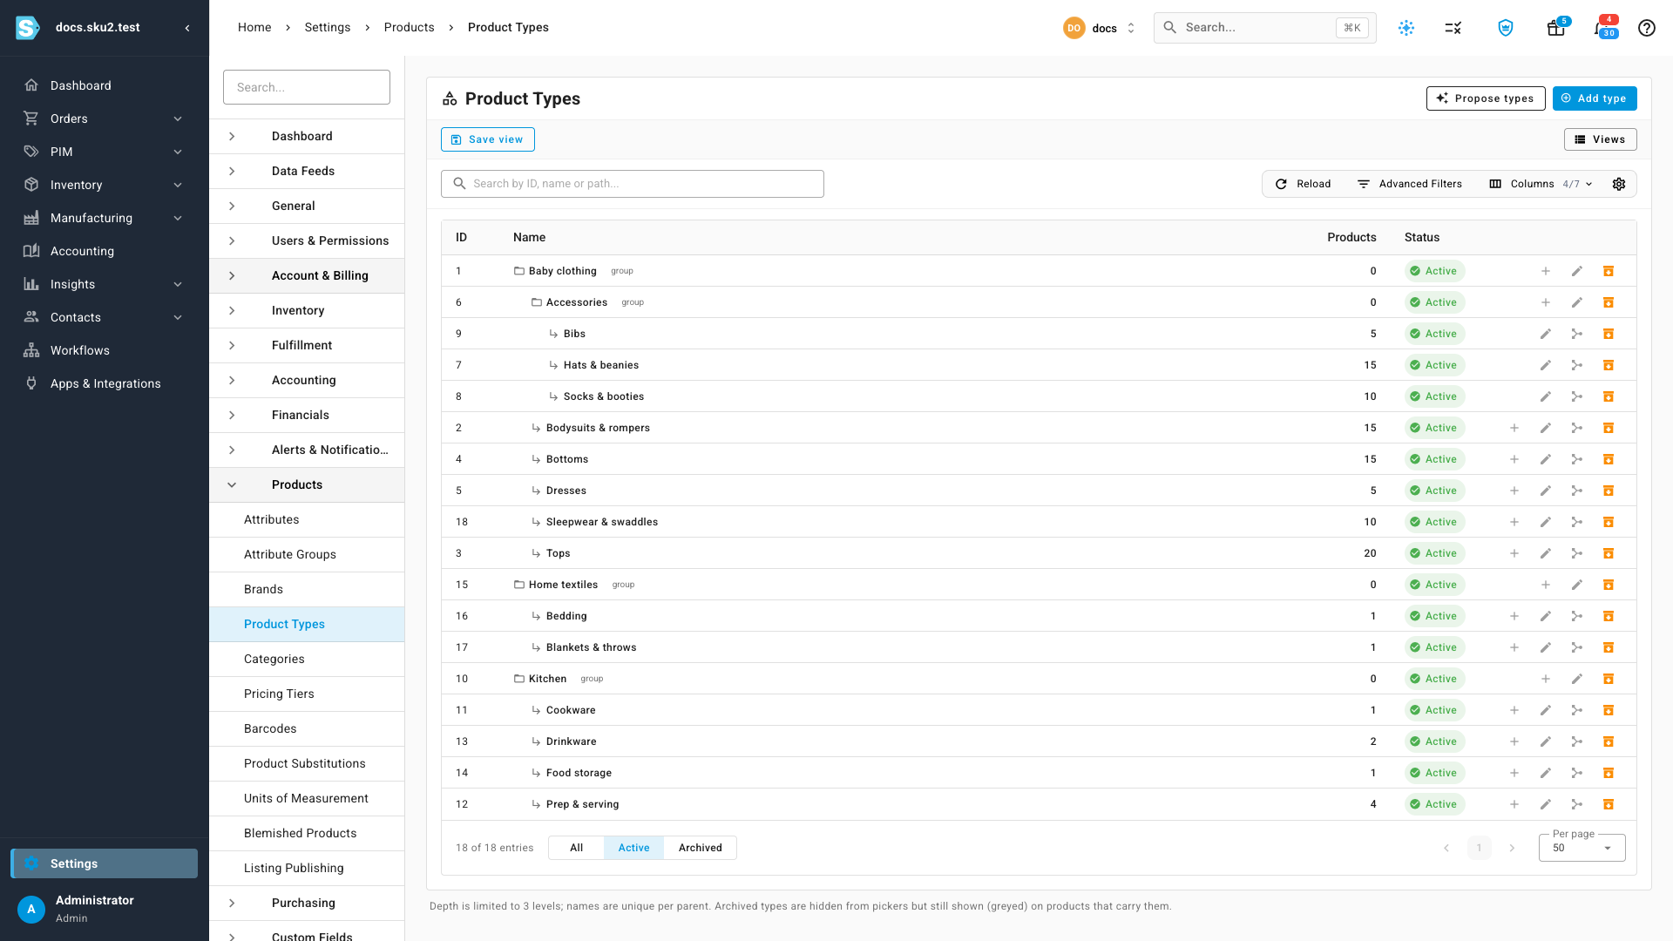Open the docs workspace switcher
Image resolution: width=1673 pixels, height=941 pixels.
point(1100,28)
